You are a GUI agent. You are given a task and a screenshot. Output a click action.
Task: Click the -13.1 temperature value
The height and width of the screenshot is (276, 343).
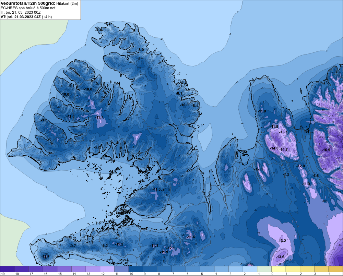pyautogui.click(x=283, y=132)
